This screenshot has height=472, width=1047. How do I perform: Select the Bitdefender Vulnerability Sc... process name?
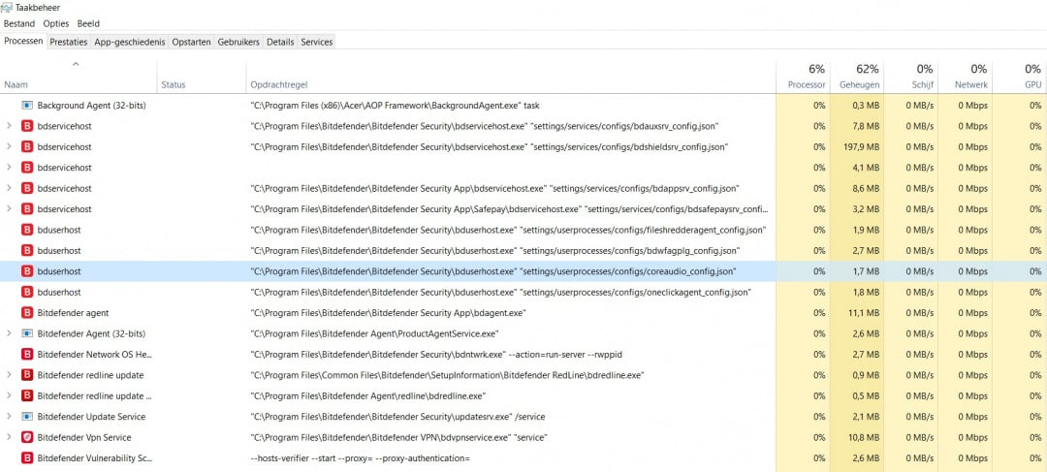click(x=95, y=458)
